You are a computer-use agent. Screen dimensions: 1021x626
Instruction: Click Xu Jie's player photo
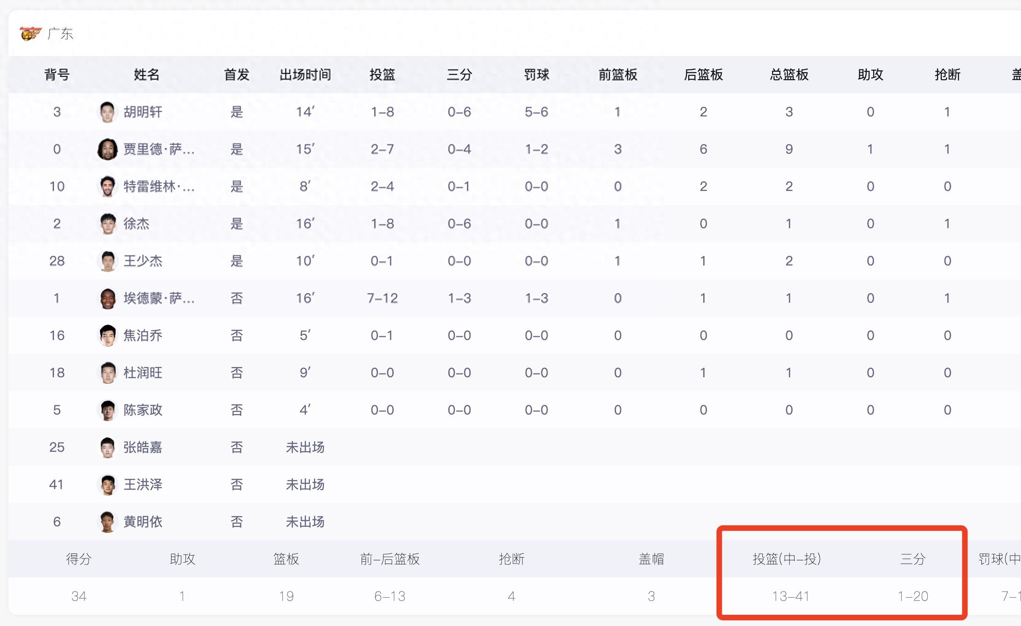pos(107,224)
